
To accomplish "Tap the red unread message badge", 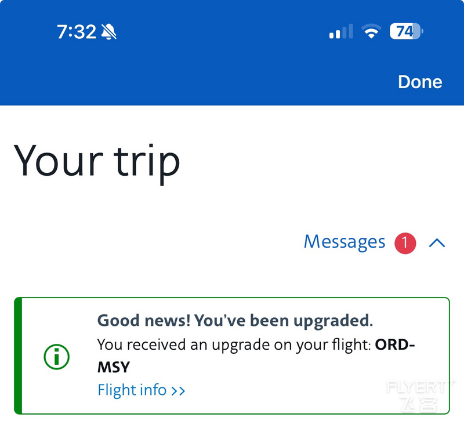I will pos(405,243).
